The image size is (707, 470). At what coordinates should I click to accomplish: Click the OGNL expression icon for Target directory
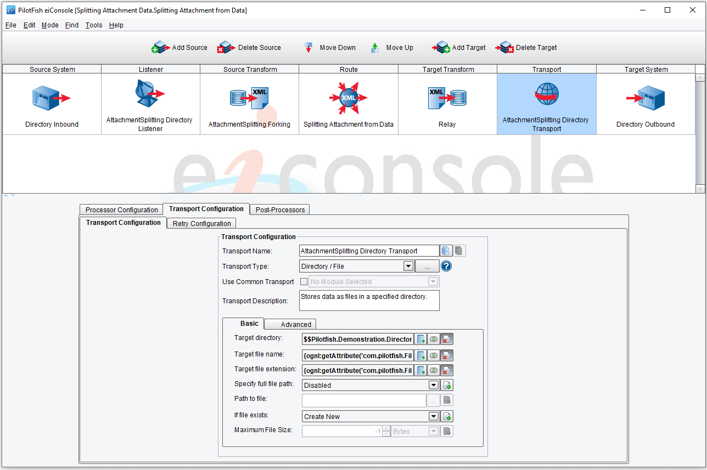point(434,339)
